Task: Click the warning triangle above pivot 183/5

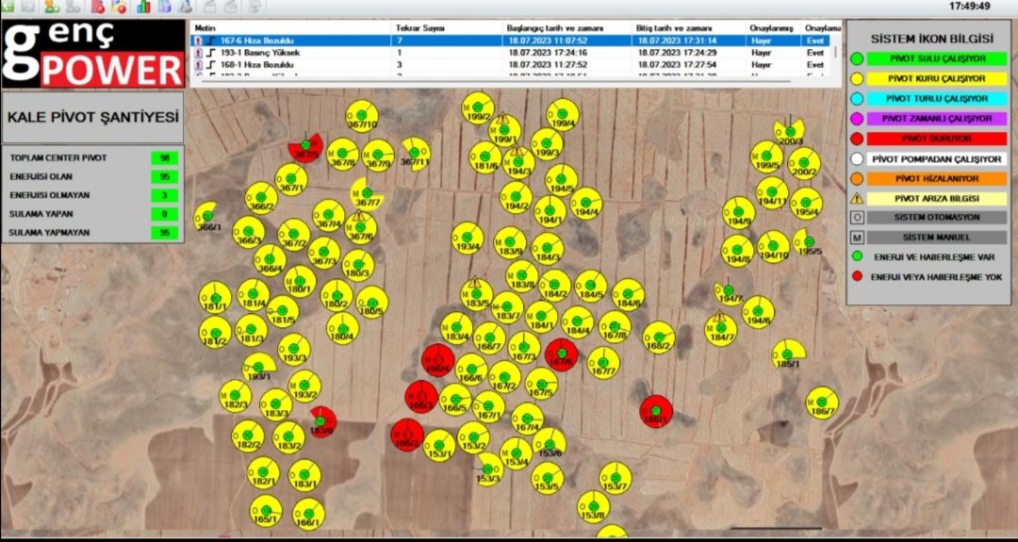Action: pos(475,282)
